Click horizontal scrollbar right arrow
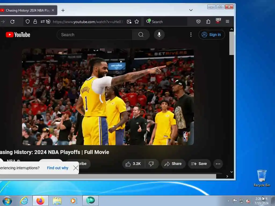275x206 pixels. coord(227,176)
